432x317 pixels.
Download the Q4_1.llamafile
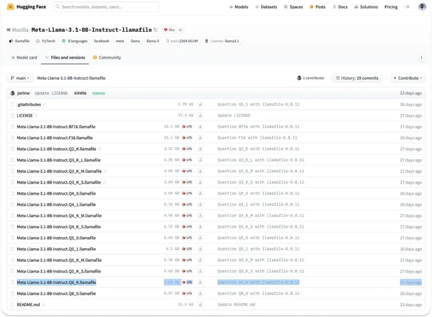click(200, 204)
